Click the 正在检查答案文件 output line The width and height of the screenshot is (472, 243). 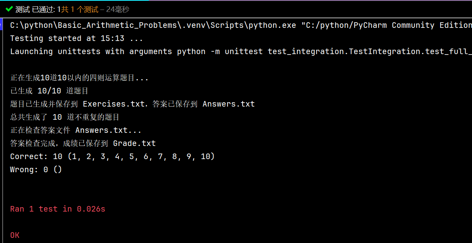tap(76, 130)
